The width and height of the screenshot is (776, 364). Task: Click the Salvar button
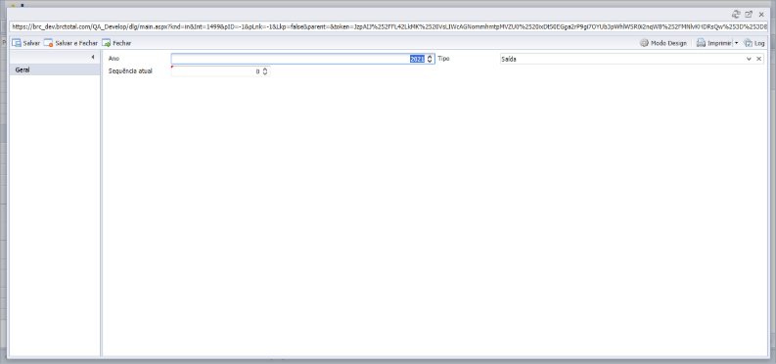[26, 43]
